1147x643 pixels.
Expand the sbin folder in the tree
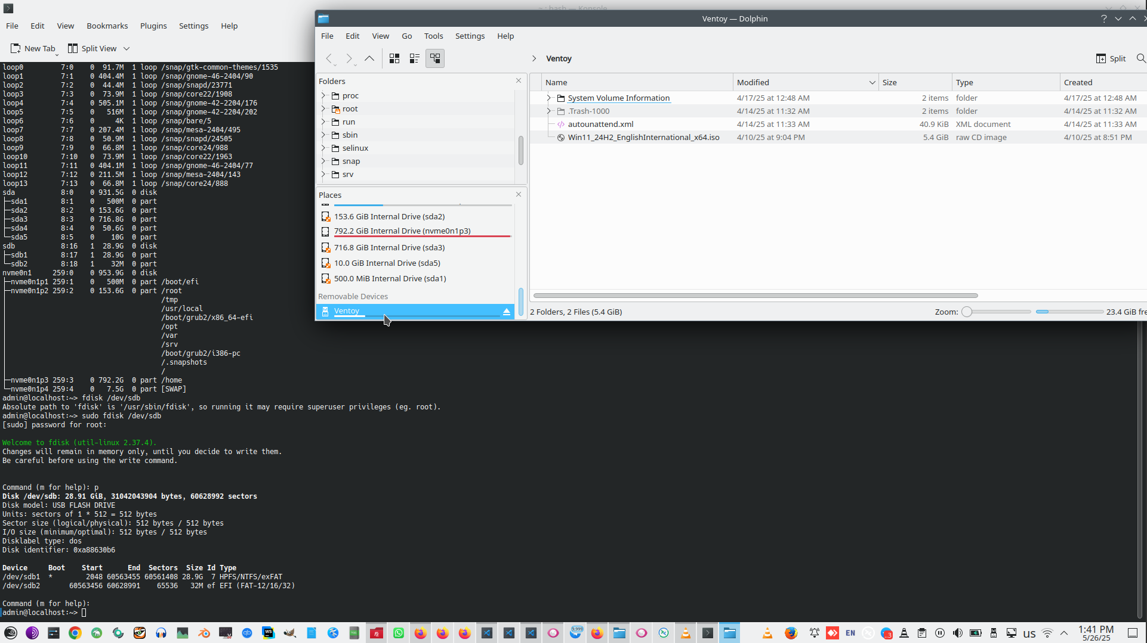click(x=323, y=135)
